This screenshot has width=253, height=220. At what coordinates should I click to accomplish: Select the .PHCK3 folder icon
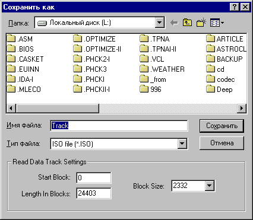click(x=77, y=69)
